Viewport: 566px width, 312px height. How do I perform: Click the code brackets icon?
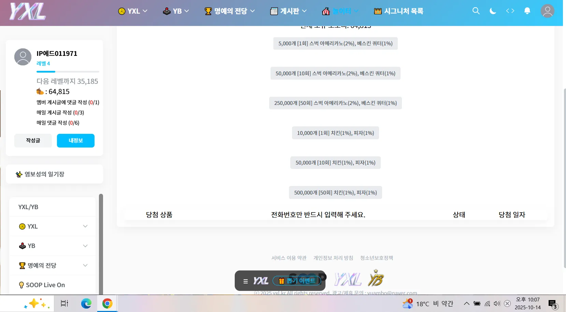(510, 11)
